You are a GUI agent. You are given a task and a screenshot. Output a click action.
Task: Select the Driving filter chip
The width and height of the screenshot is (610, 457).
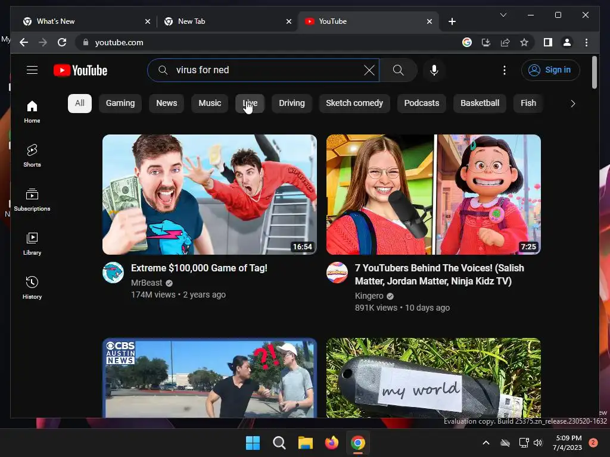292,104
